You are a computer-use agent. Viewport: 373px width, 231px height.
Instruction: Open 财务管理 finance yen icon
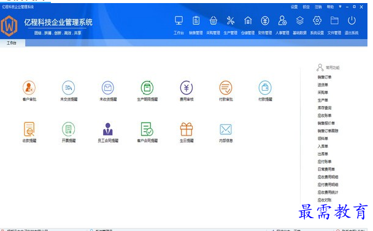coord(265,21)
